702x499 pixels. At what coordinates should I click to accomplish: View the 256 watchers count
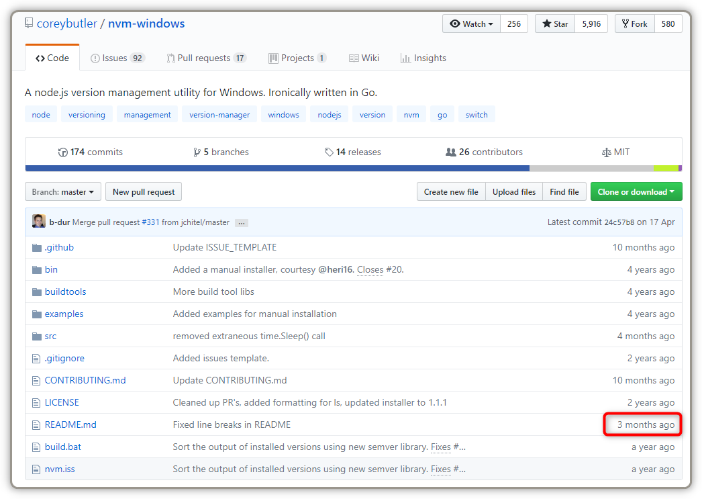514,24
